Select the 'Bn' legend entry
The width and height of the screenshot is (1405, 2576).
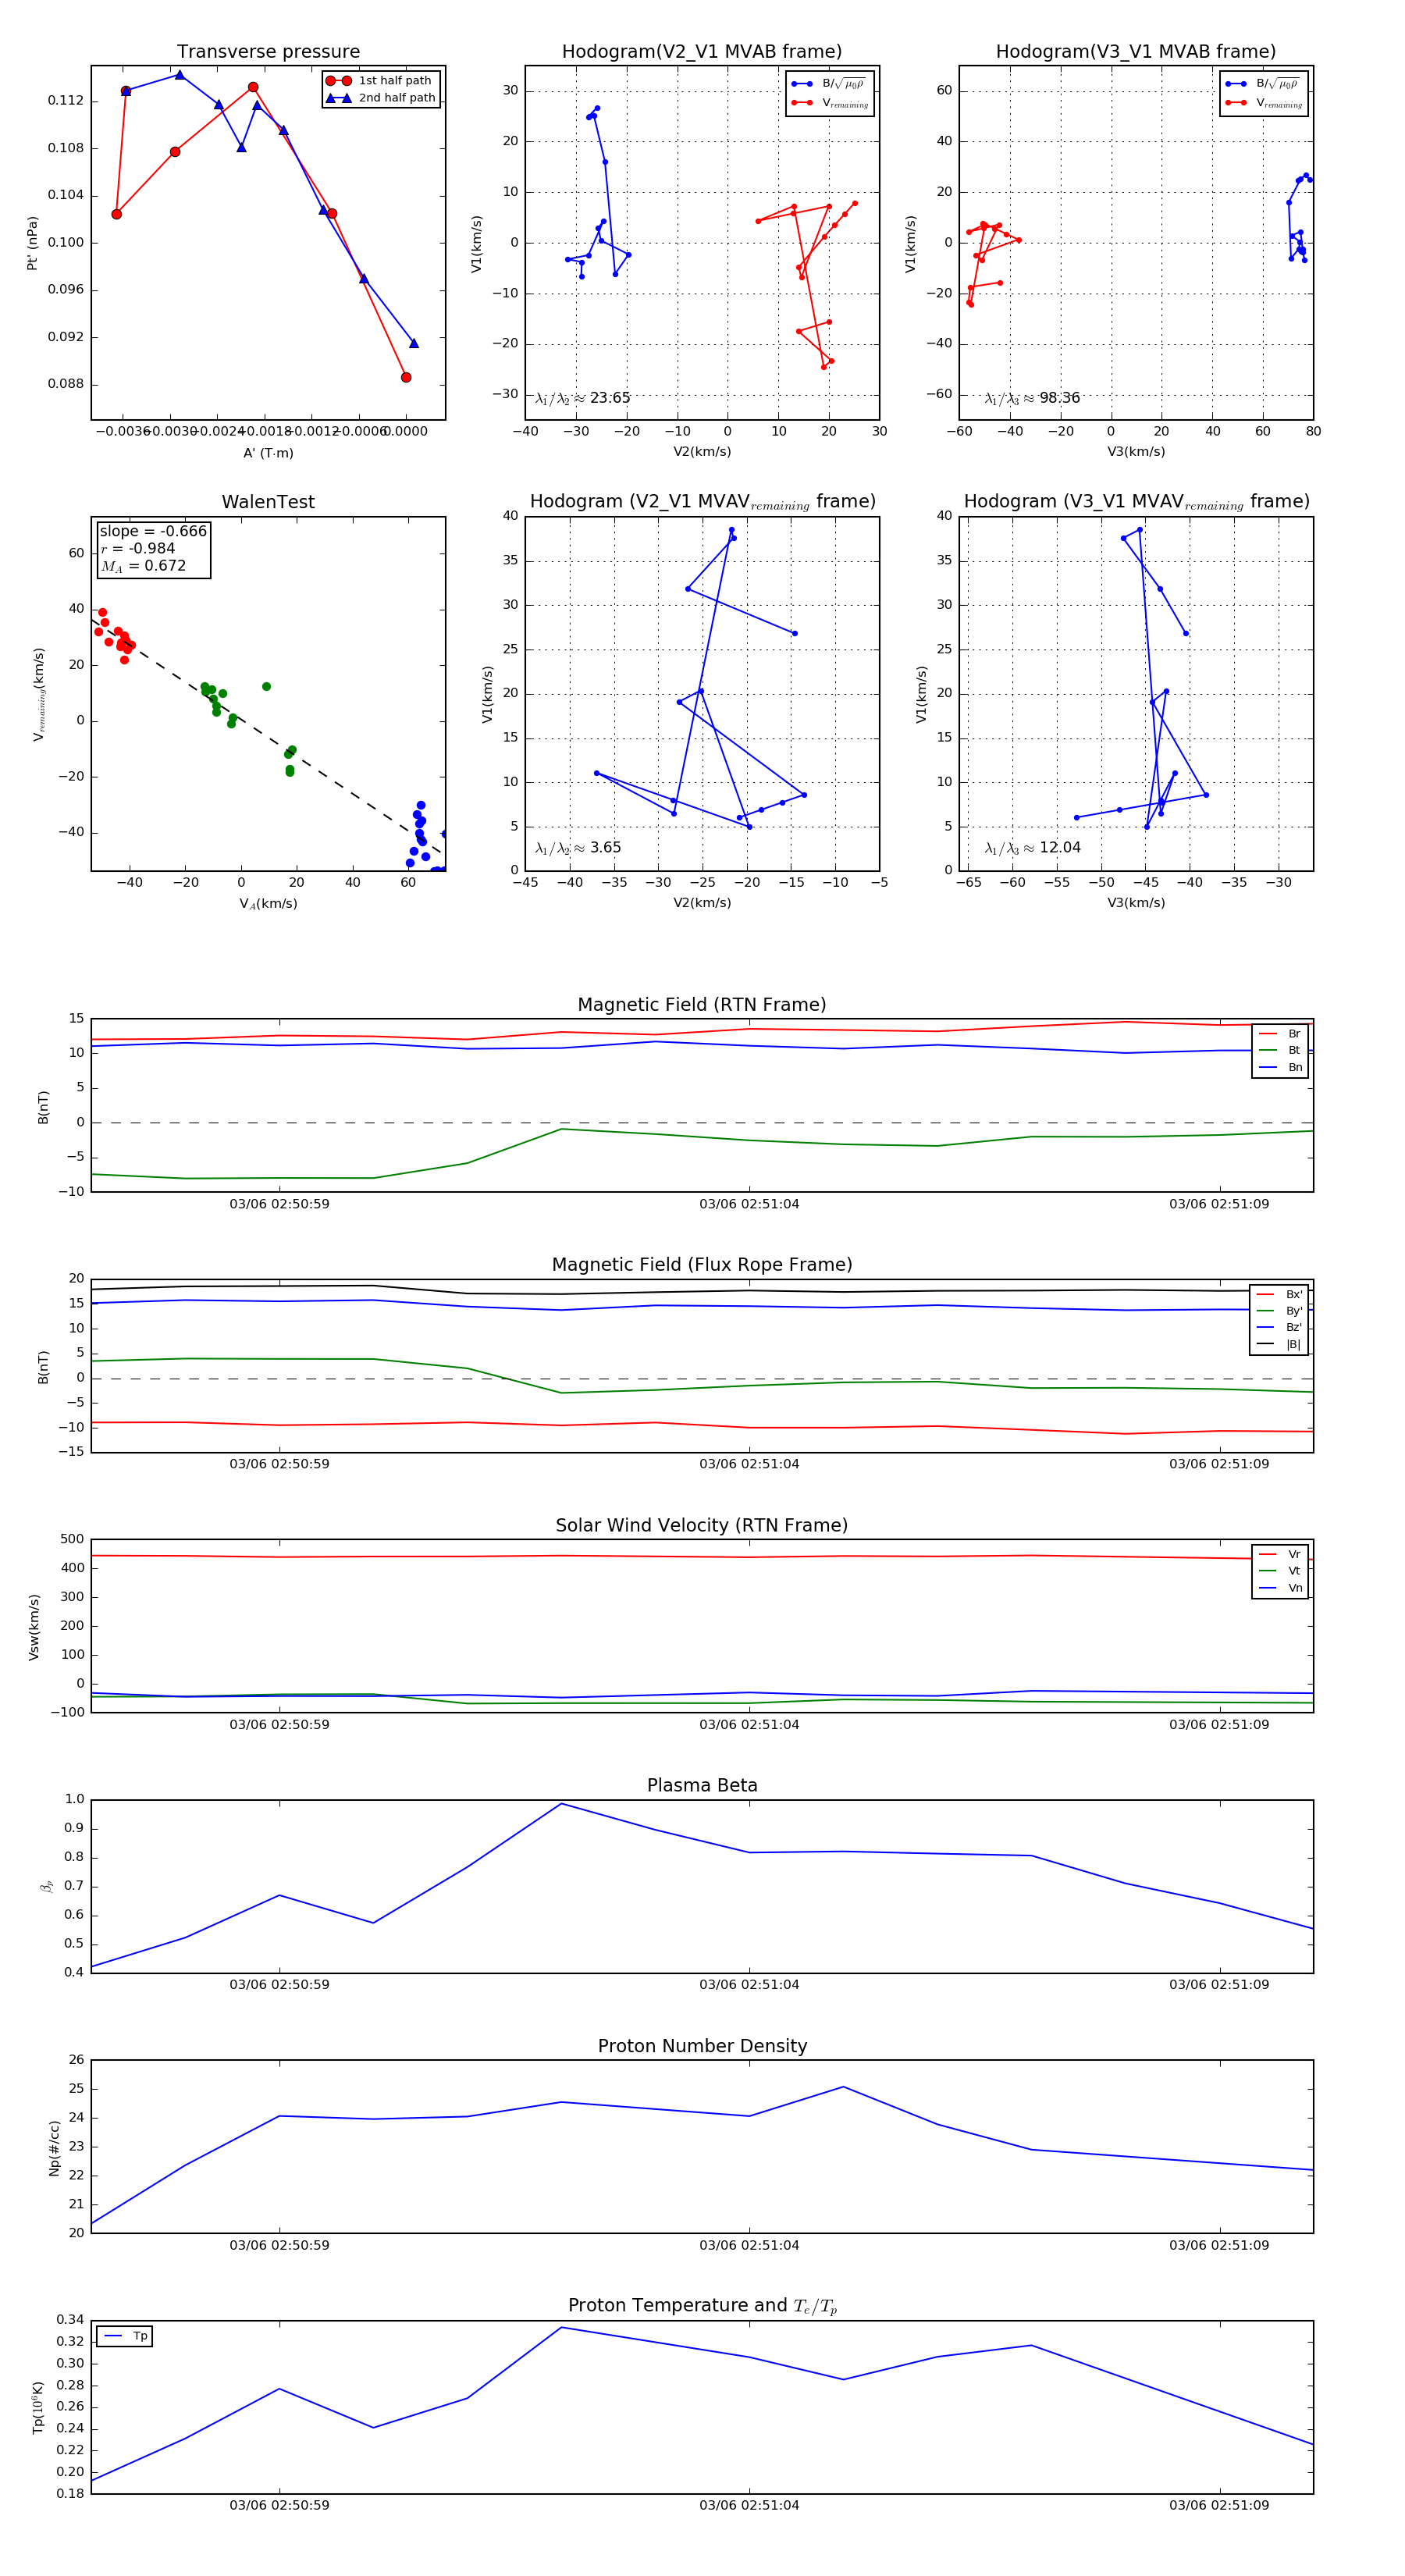pyautogui.click(x=1281, y=1068)
